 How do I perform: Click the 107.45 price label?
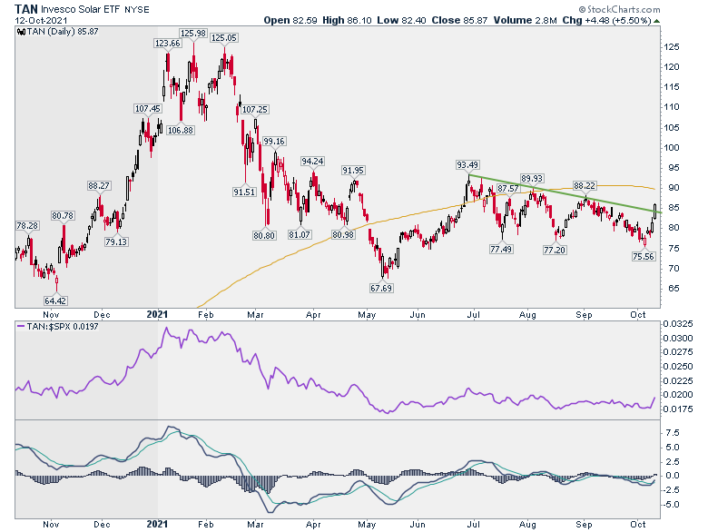click(x=148, y=108)
